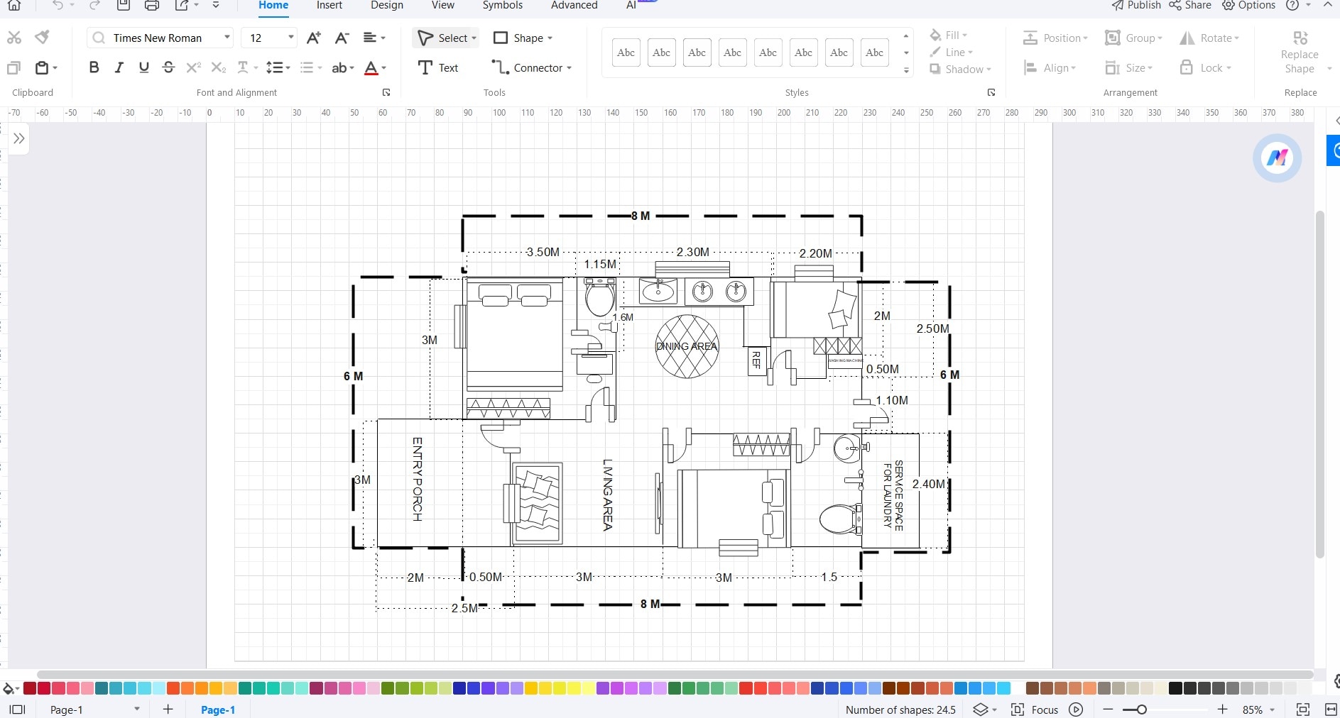1340x718 pixels.
Task: Click the Fit Page icon in the status bar
Action: 1303,709
